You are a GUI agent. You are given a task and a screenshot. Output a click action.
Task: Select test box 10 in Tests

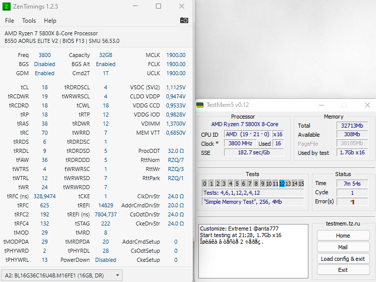point(269,184)
